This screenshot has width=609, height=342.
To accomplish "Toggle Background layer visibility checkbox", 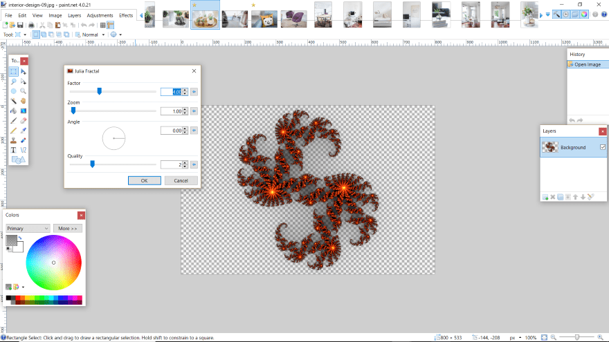I will pos(602,147).
